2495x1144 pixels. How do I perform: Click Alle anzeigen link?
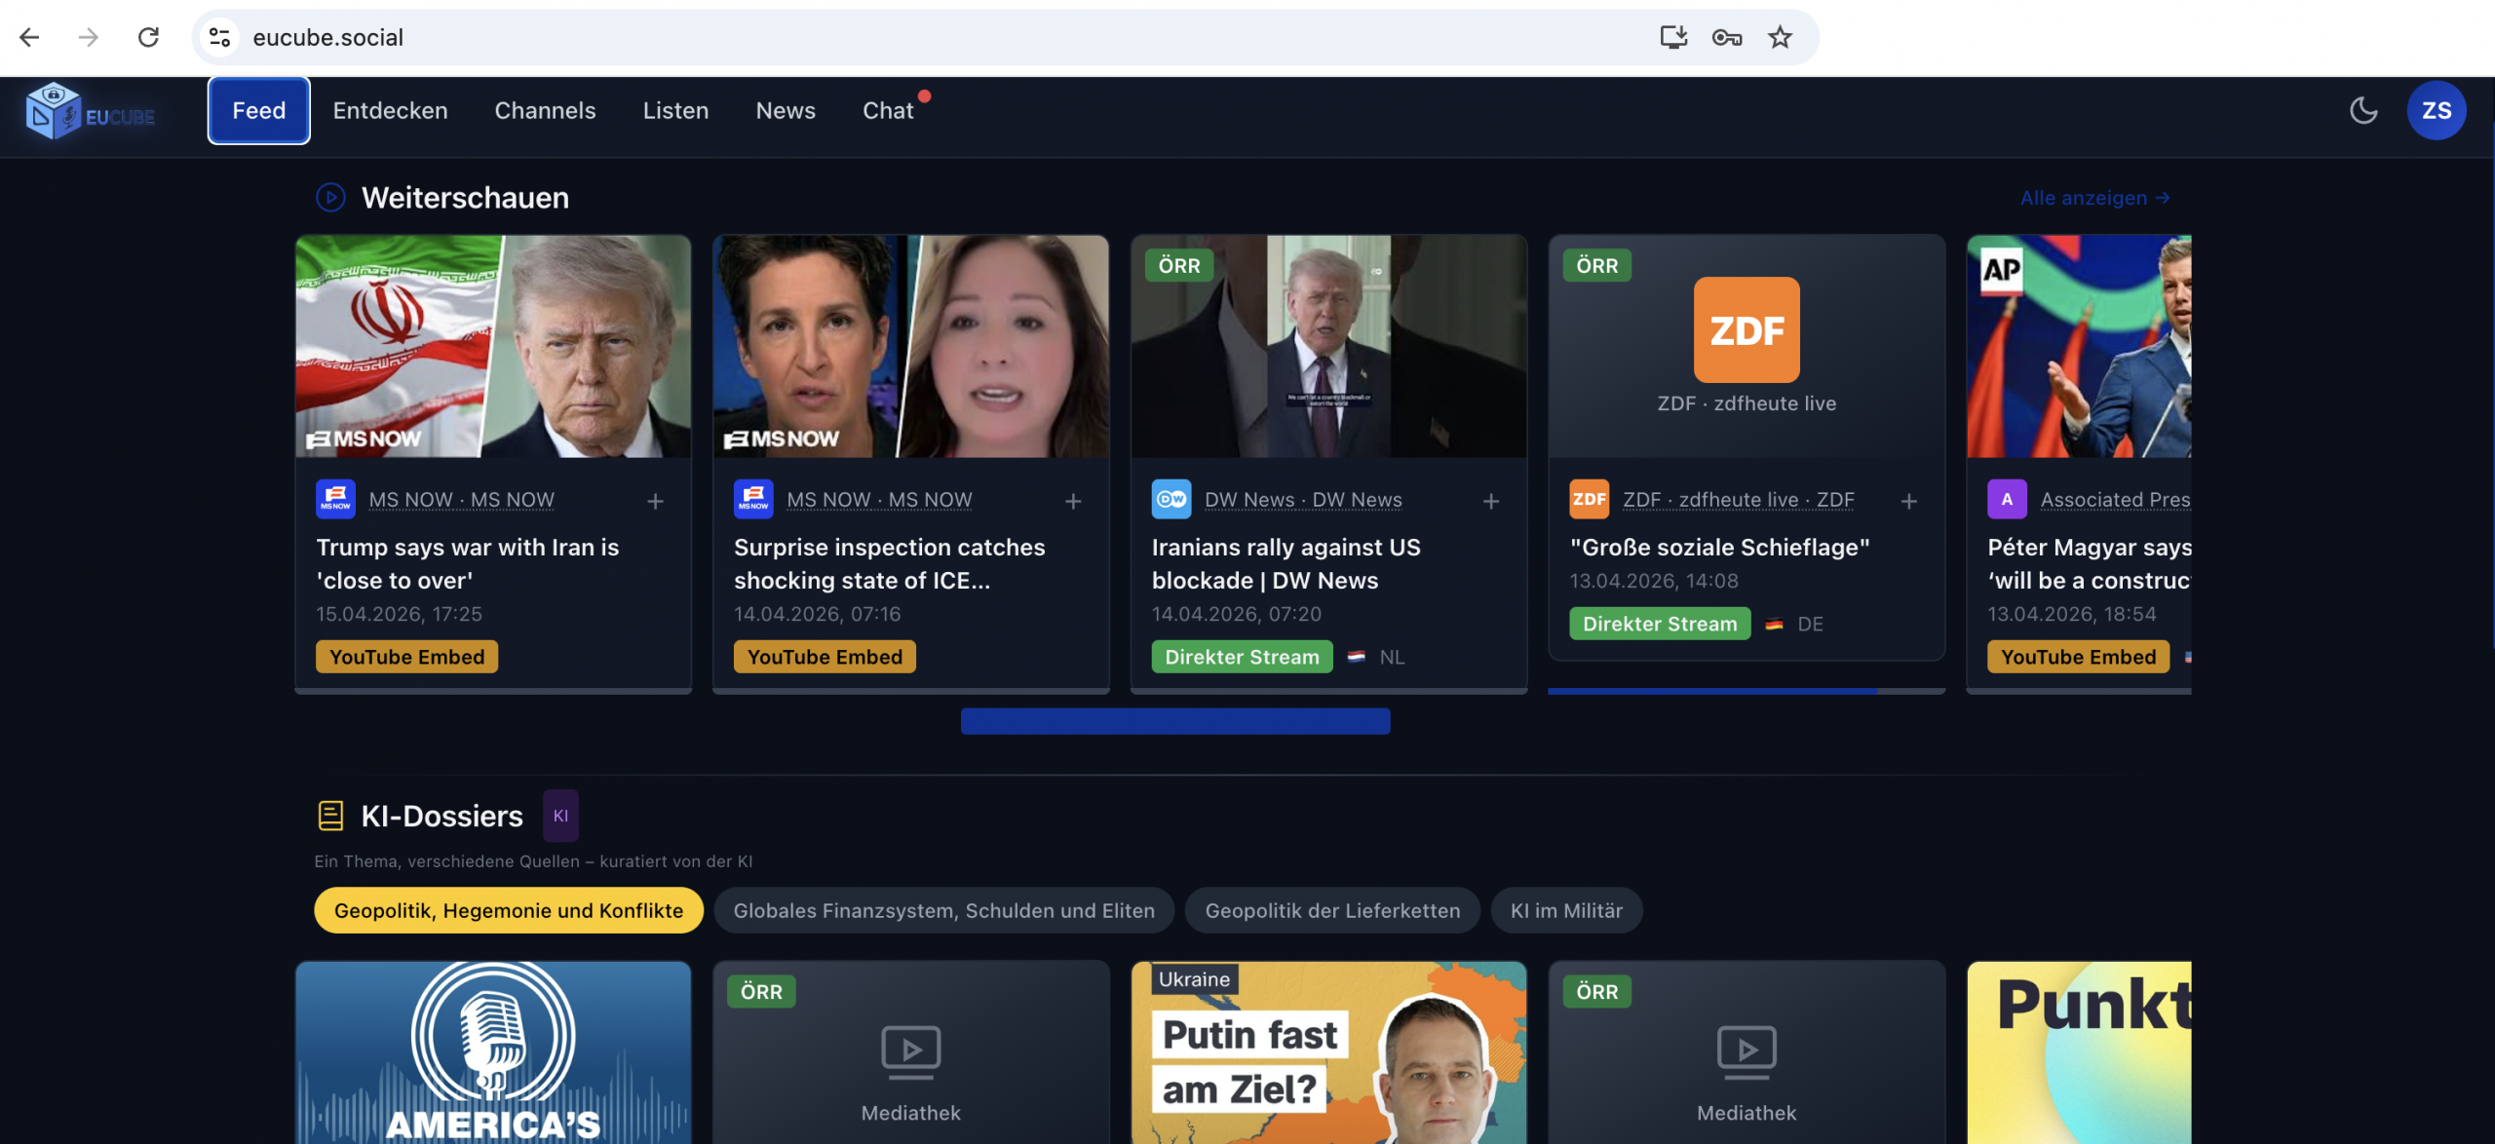pyautogui.click(x=2095, y=198)
